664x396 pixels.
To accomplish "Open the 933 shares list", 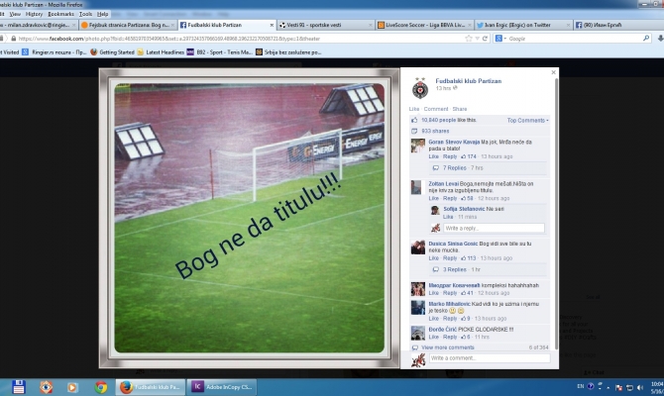I will click(434, 131).
